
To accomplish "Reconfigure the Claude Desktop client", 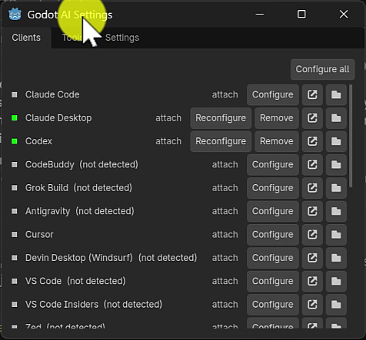I will point(221,118).
